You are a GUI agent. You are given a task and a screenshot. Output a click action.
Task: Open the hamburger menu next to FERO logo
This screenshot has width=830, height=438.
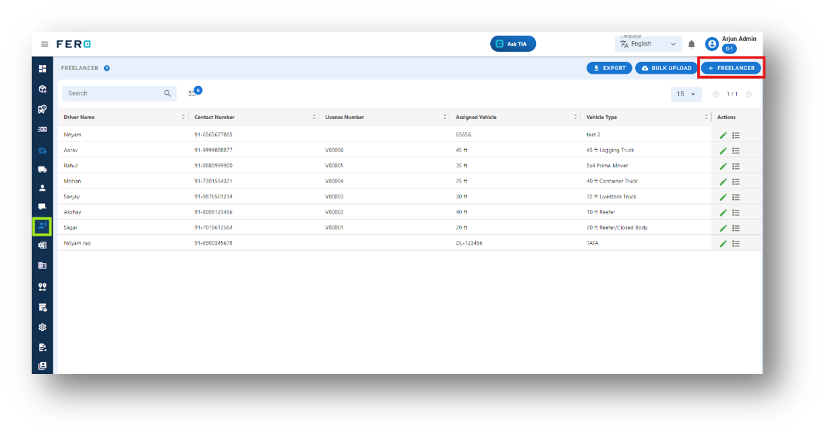pyautogui.click(x=45, y=44)
